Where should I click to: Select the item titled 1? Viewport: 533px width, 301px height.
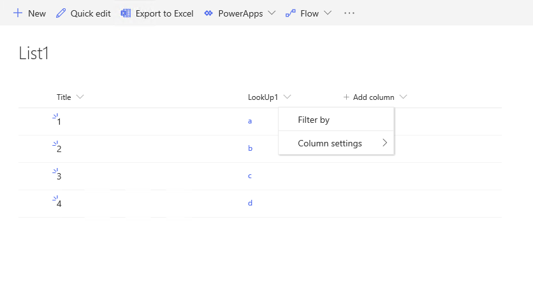point(59,122)
